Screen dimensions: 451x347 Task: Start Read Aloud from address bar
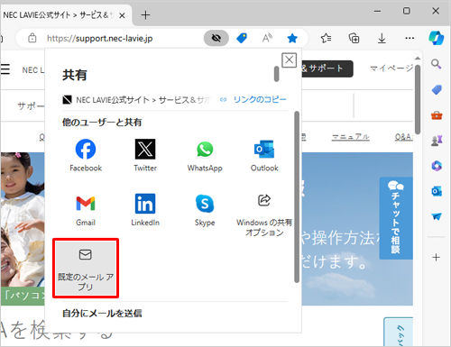(x=267, y=38)
